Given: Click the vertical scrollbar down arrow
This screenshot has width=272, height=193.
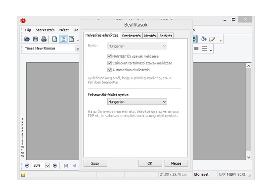Looking at the screenshot, I should (x=249, y=157).
